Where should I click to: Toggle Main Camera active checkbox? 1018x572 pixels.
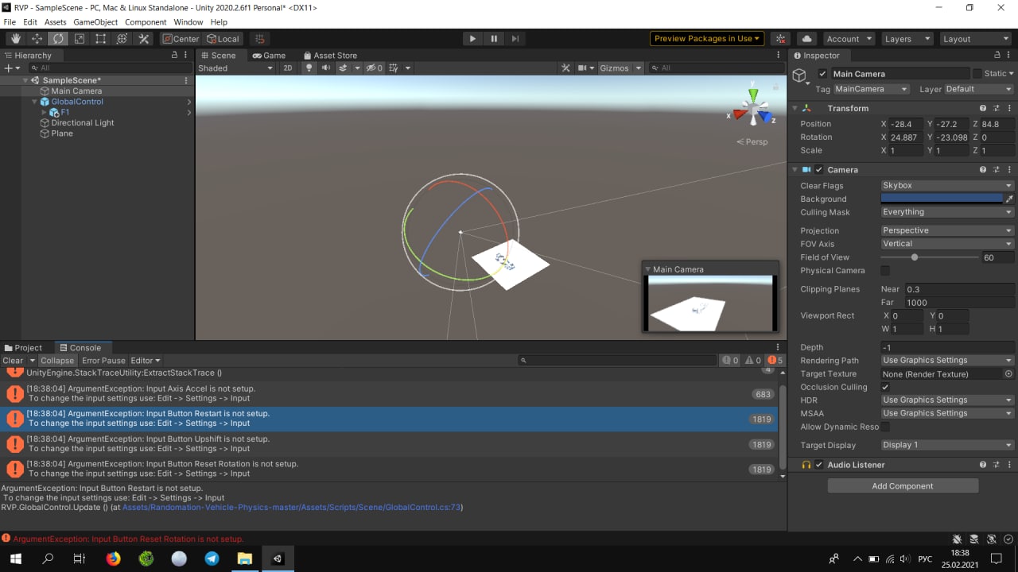coord(822,74)
